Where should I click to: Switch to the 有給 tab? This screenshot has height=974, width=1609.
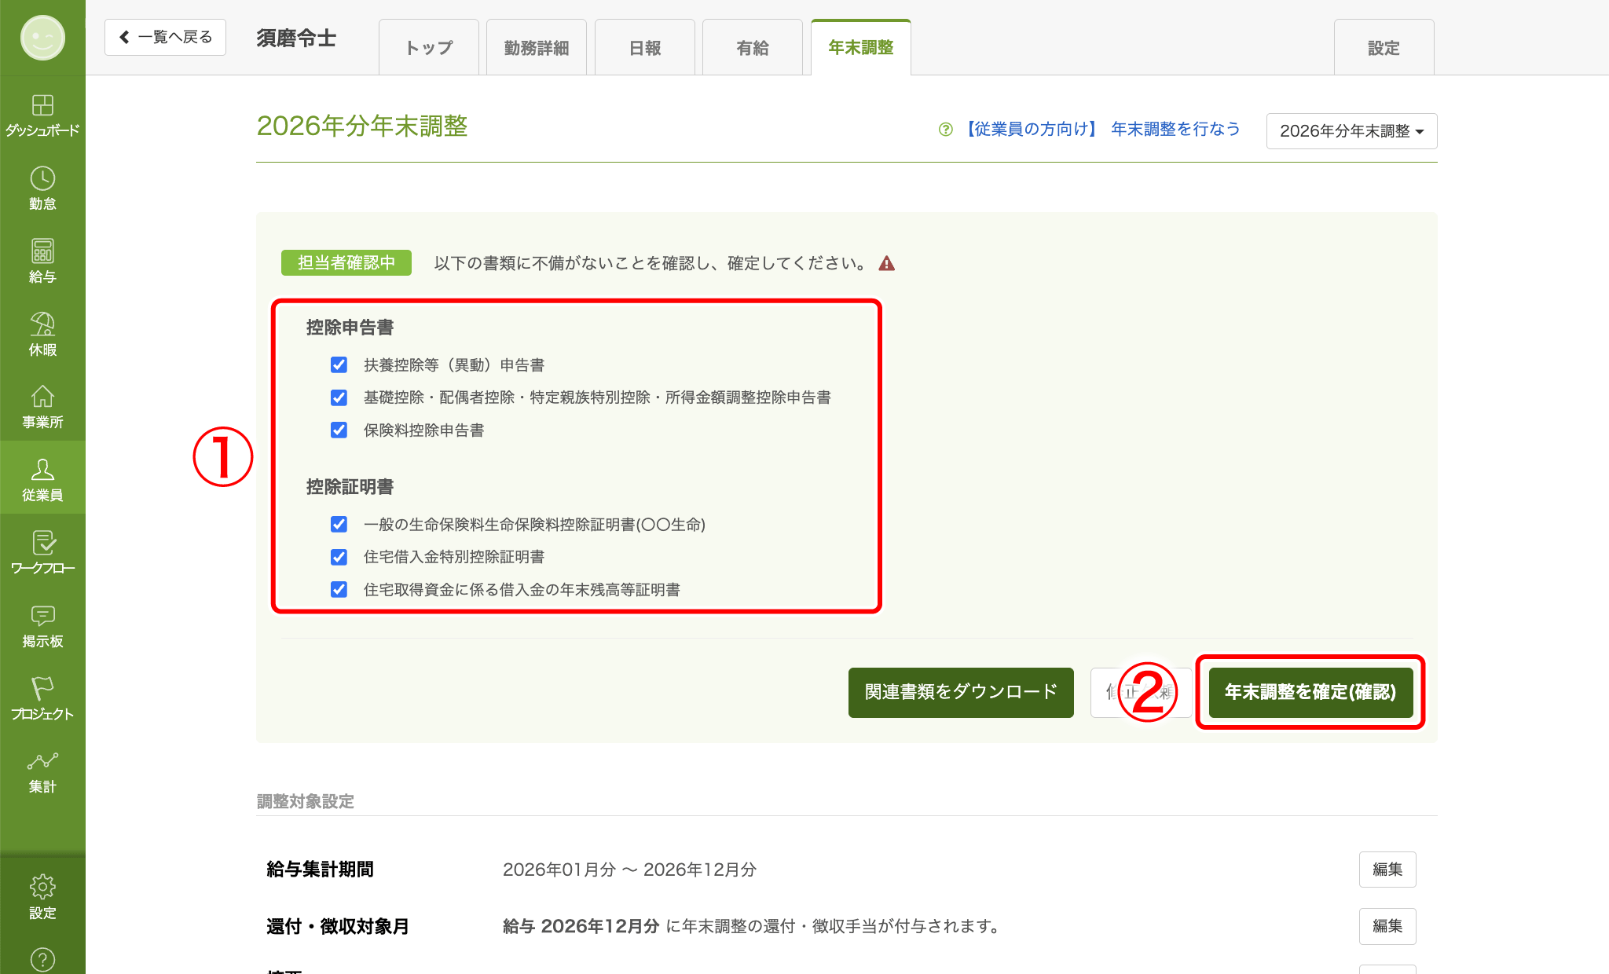coord(752,48)
